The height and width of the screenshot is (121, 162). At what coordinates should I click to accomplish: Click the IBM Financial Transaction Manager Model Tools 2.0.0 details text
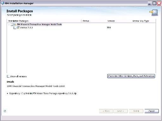click(36, 86)
